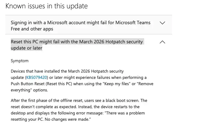Image resolution: width=199 pixels, height=124 pixels.
Task: Click the "Devices that have installed" paragraph line
Action: click(x=67, y=71)
